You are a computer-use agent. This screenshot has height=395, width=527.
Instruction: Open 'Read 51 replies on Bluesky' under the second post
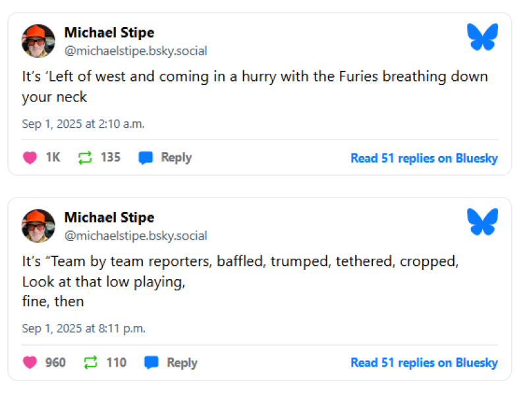coord(424,363)
